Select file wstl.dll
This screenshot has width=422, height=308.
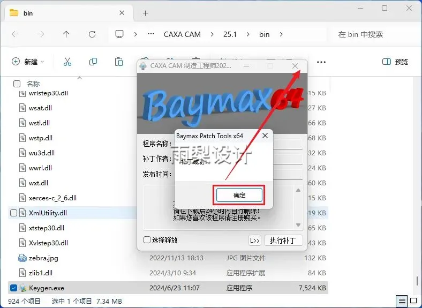39,123
